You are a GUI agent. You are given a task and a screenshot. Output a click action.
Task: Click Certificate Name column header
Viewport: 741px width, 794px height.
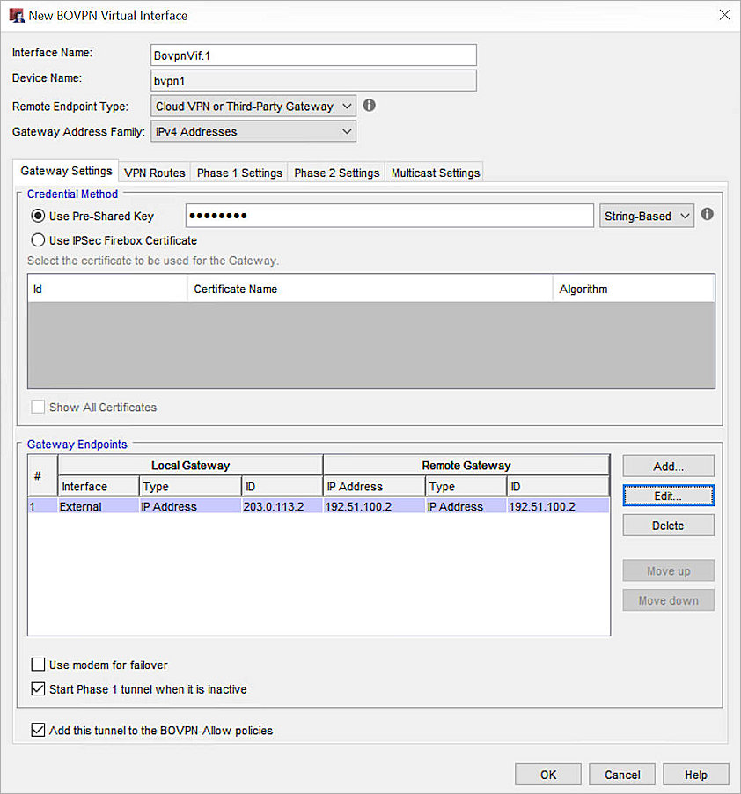370,289
